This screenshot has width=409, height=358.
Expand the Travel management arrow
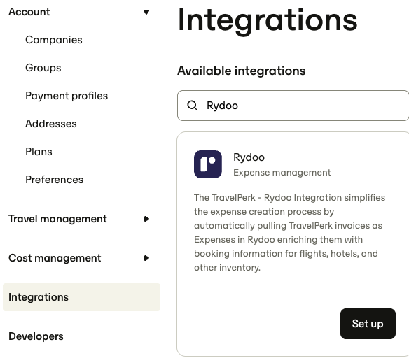click(146, 219)
